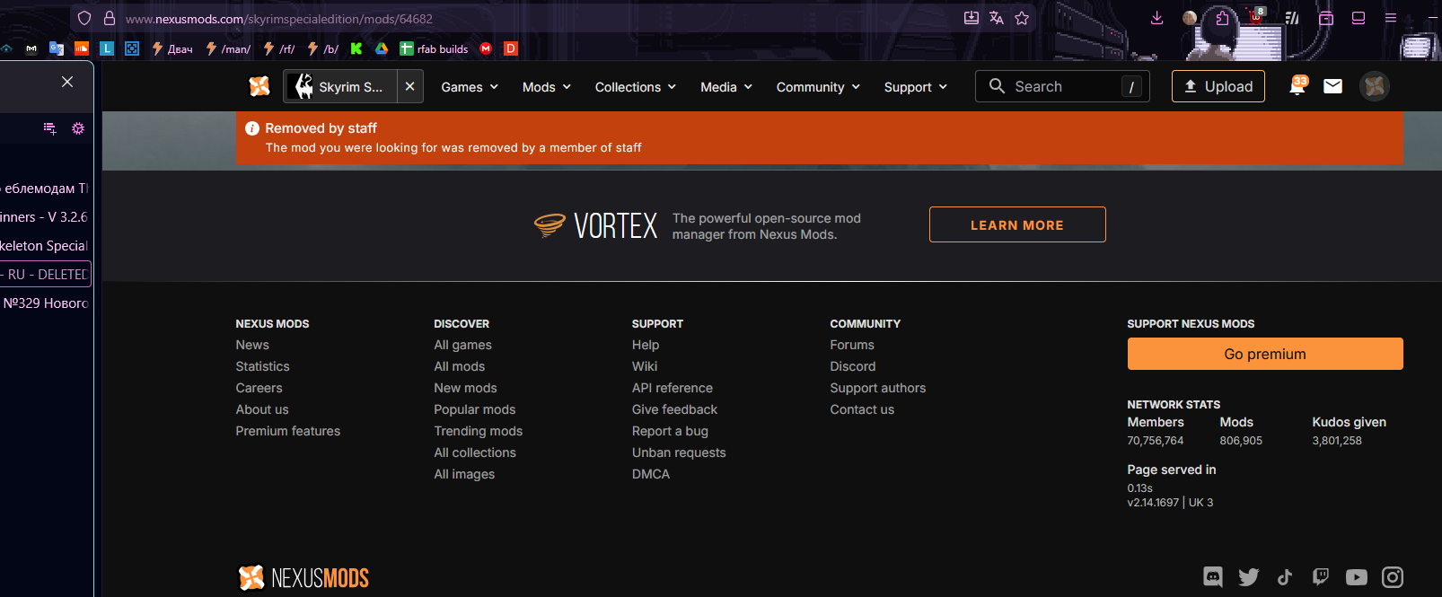Open the Nexus Mods Discord icon in the footer
Image resolution: width=1442 pixels, height=597 pixels.
click(x=1213, y=577)
